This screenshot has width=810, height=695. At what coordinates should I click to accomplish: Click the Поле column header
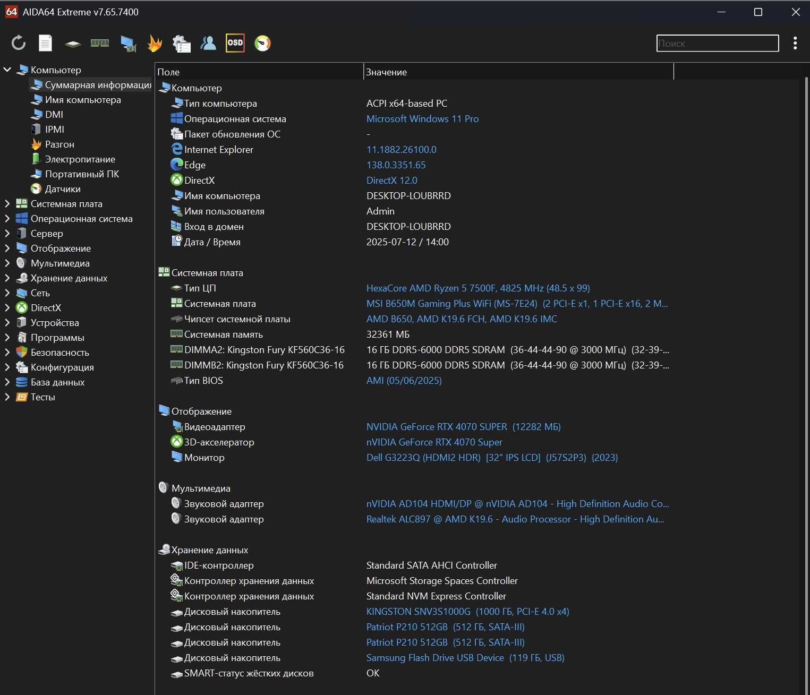click(x=259, y=72)
